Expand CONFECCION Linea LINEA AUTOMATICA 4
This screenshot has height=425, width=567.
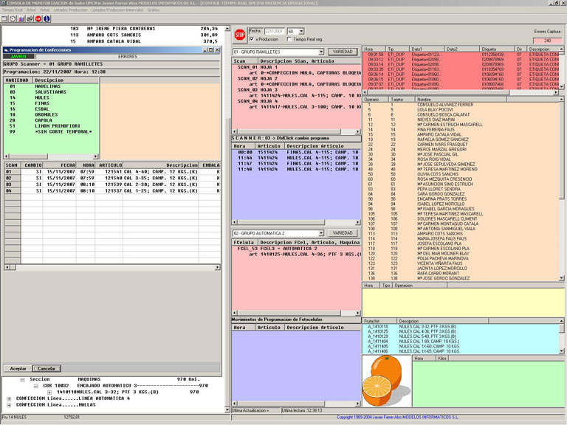tap(9, 398)
